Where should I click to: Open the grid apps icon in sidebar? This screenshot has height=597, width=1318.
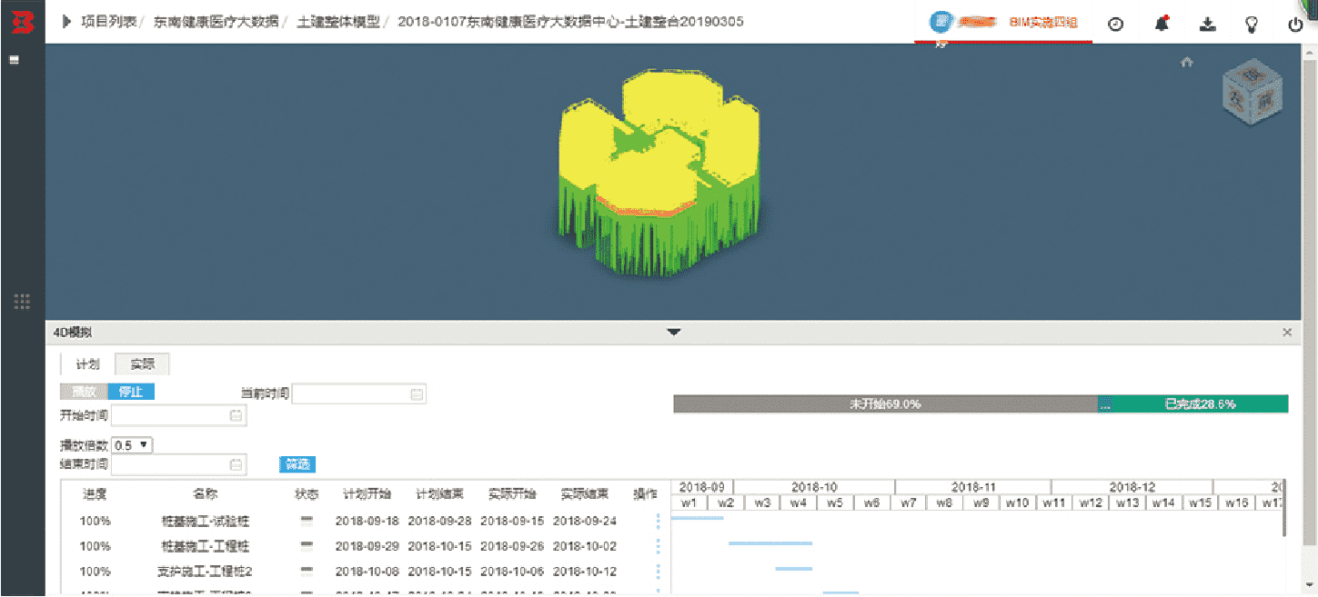click(22, 302)
